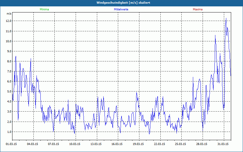243x152 pixels.
Task: Click the 22.03.15 date label
Action: coord(159,144)
